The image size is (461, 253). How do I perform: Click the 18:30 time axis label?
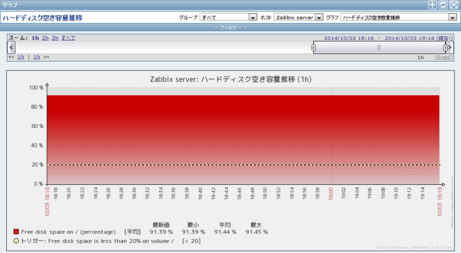pyautogui.click(x=134, y=193)
